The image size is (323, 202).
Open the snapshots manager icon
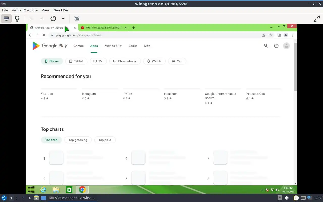coord(77,19)
